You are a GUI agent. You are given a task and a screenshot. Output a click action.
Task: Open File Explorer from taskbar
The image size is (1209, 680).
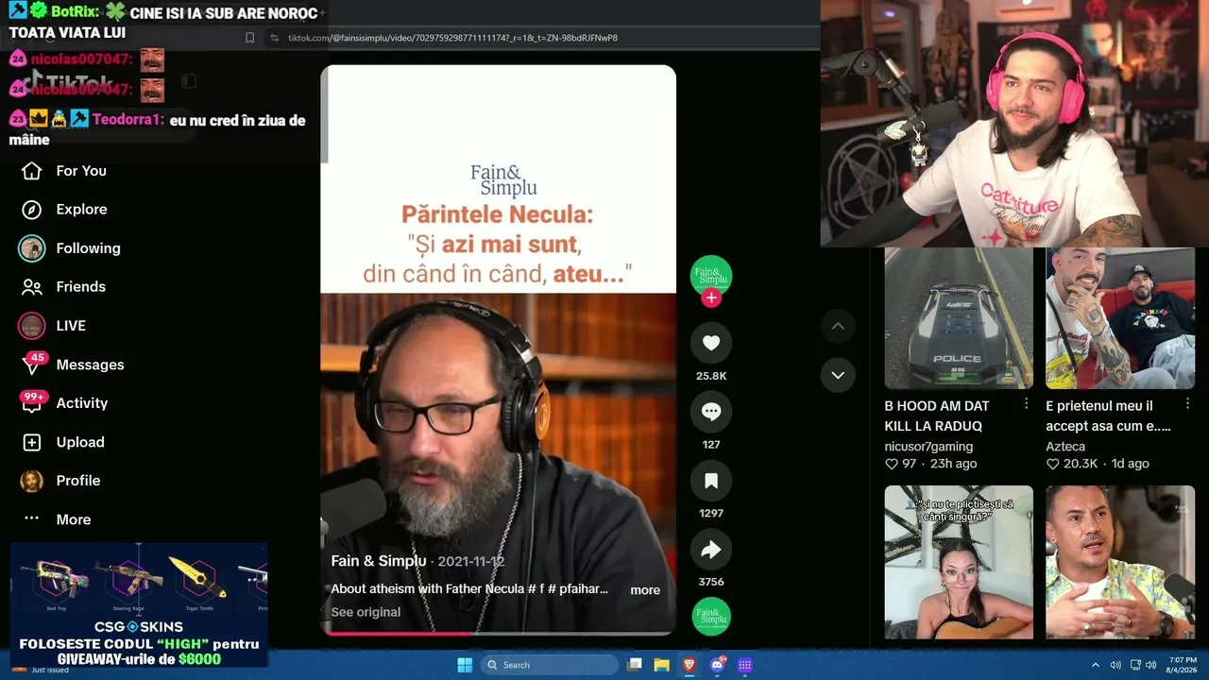662,665
